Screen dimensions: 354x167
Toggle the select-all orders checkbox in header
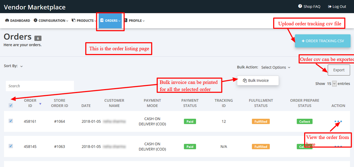(11, 105)
